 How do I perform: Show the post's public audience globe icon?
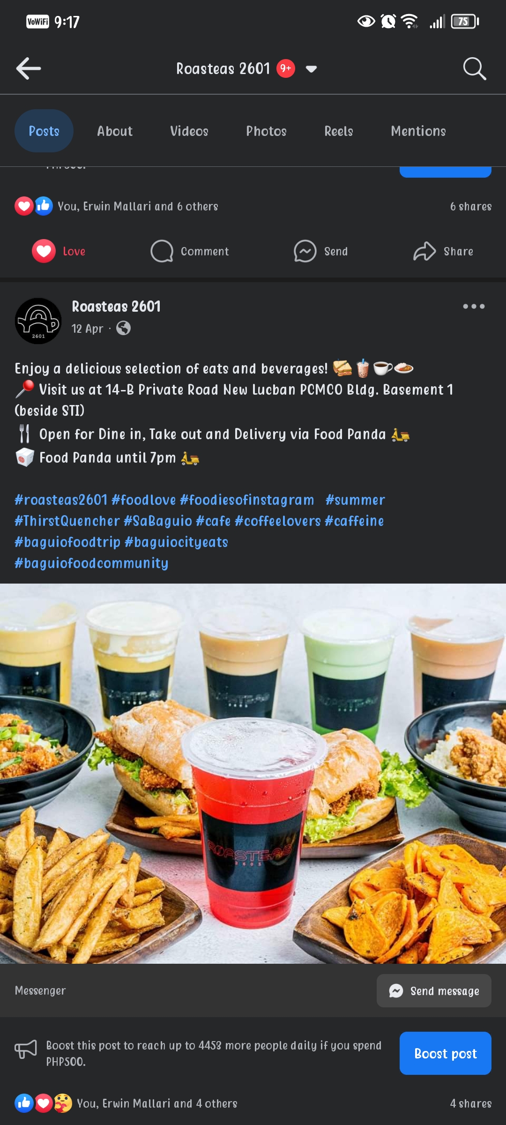123,328
